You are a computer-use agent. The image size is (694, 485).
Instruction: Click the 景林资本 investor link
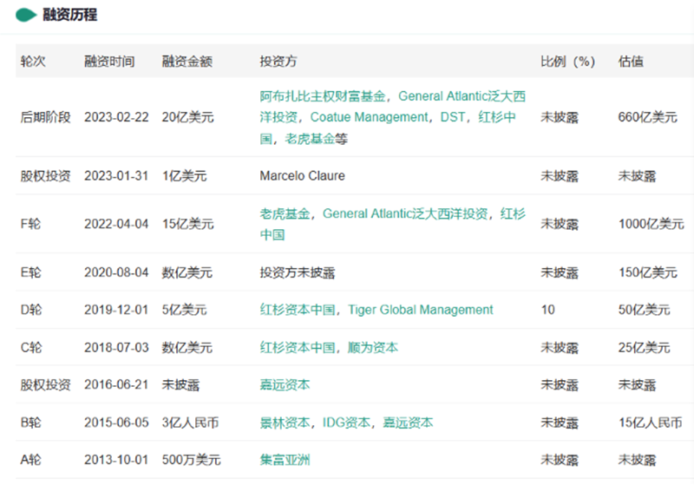click(x=285, y=423)
